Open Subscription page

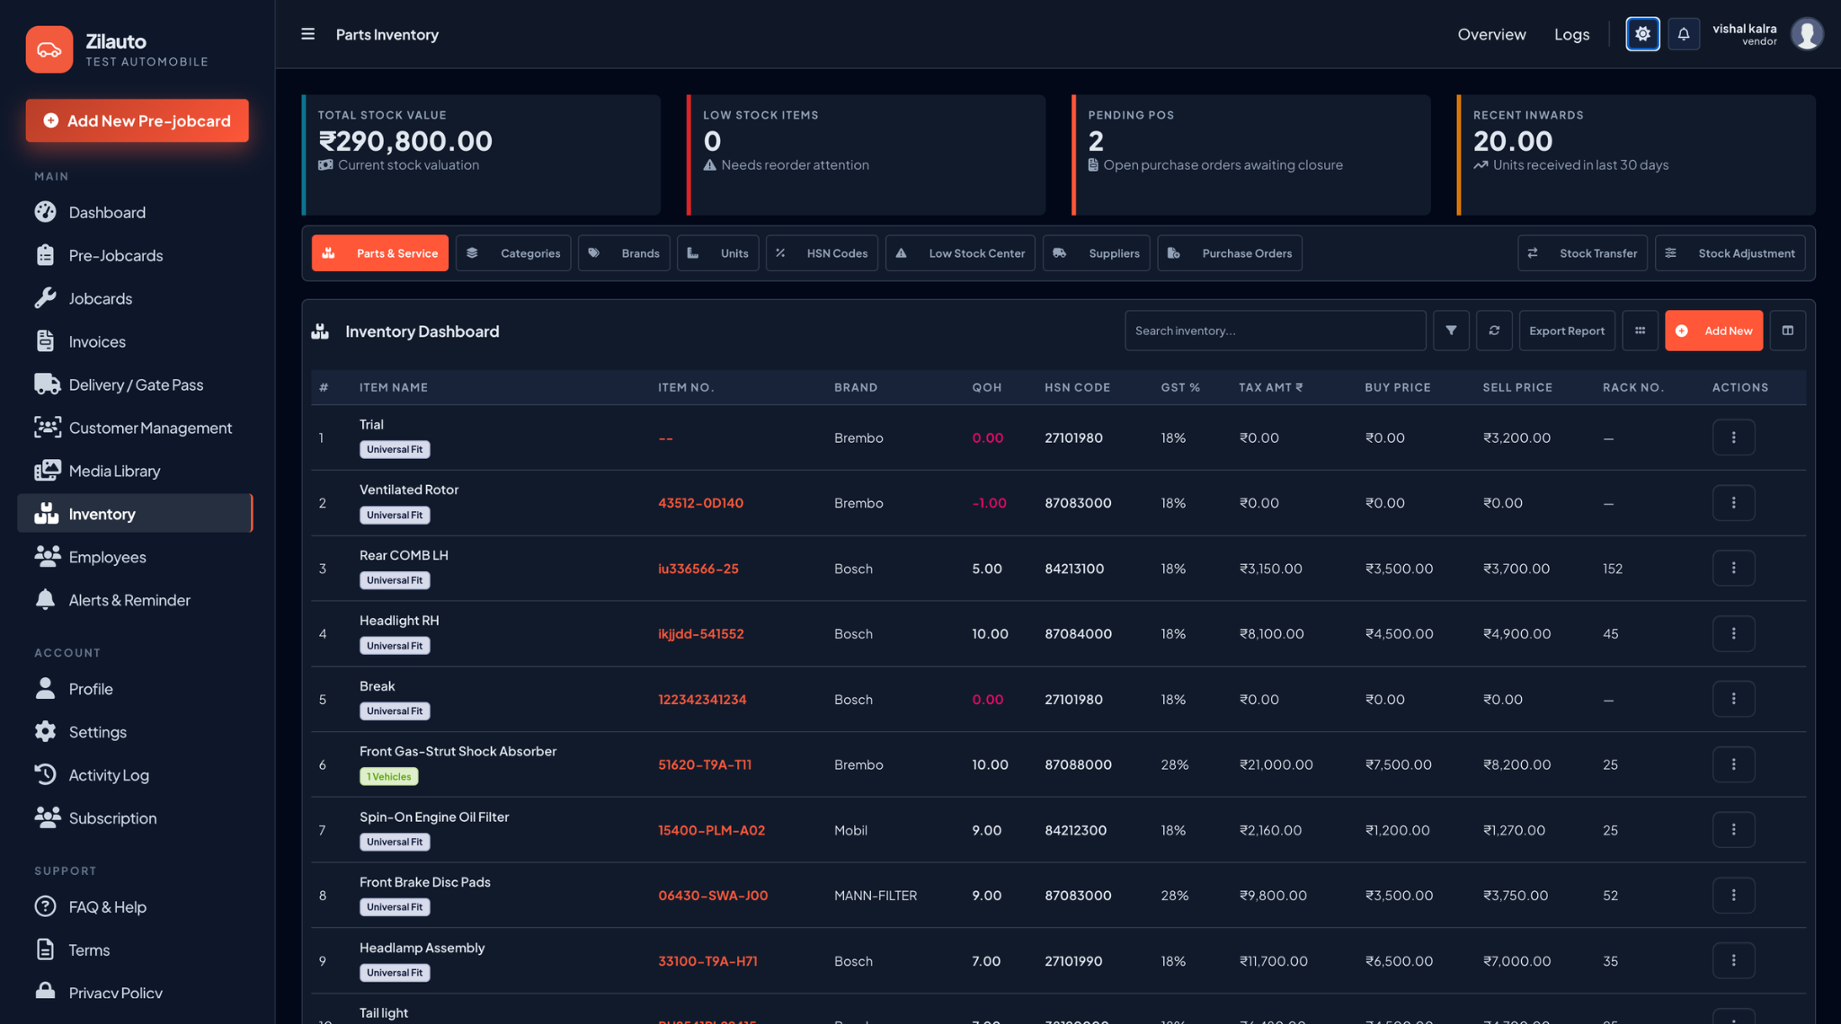pyautogui.click(x=135, y=818)
